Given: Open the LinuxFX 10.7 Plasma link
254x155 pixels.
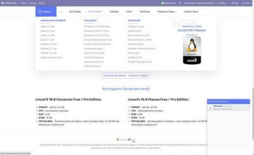Looking at the screenshot, I should point(192,30).
